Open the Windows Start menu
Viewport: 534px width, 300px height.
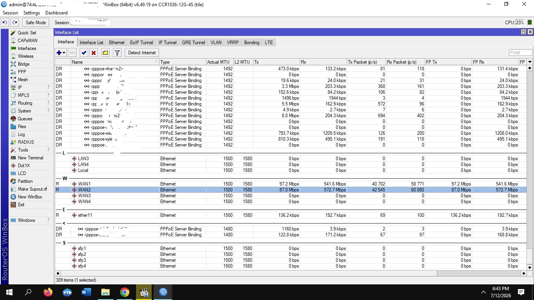click(x=9, y=292)
